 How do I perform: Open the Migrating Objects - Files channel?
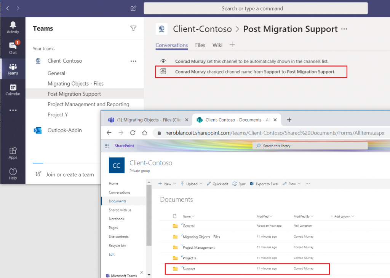tap(75, 84)
